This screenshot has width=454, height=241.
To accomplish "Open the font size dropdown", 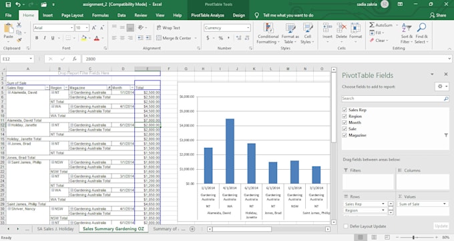I will tap(87, 28).
